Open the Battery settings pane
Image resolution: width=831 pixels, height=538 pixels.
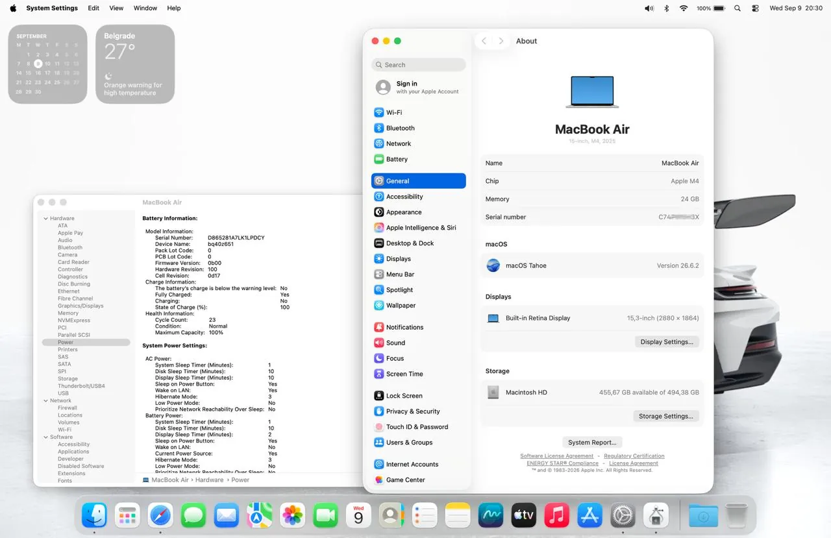[x=418, y=159]
